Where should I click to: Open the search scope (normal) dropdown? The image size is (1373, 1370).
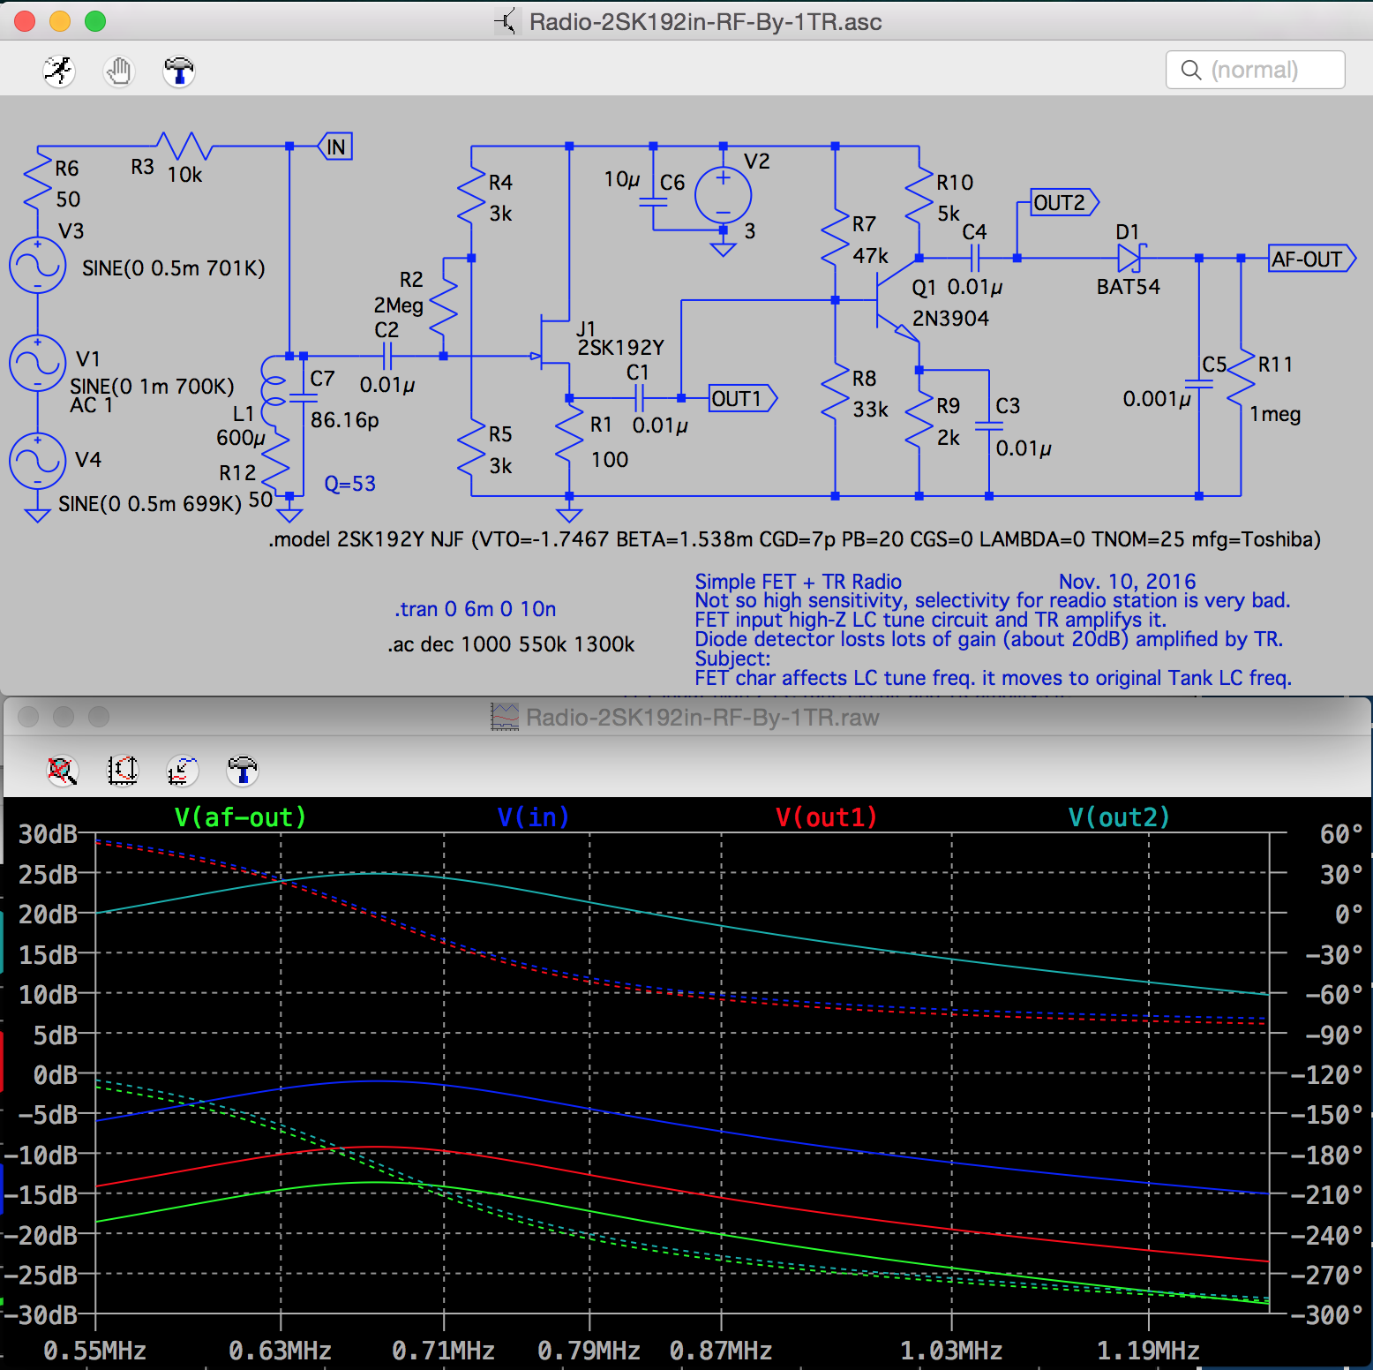[1255, 70]
